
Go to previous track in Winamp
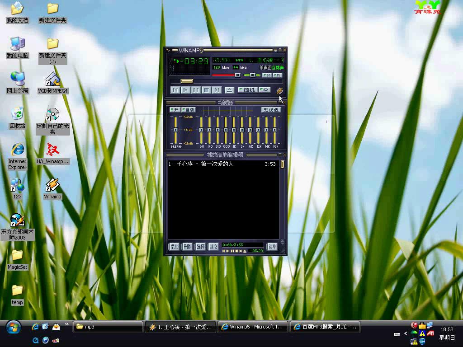[x=175, y=90]
